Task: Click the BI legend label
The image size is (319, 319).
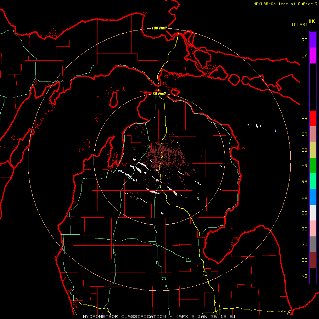Action: coord(304,260)
